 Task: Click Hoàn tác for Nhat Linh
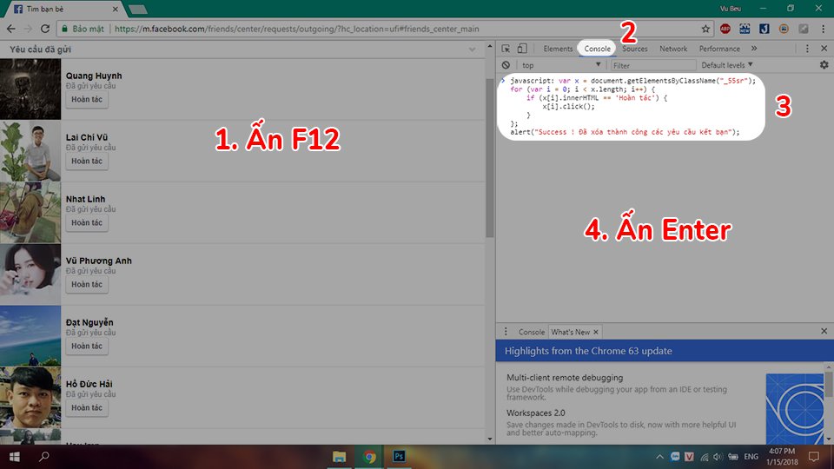coord(87,223)
